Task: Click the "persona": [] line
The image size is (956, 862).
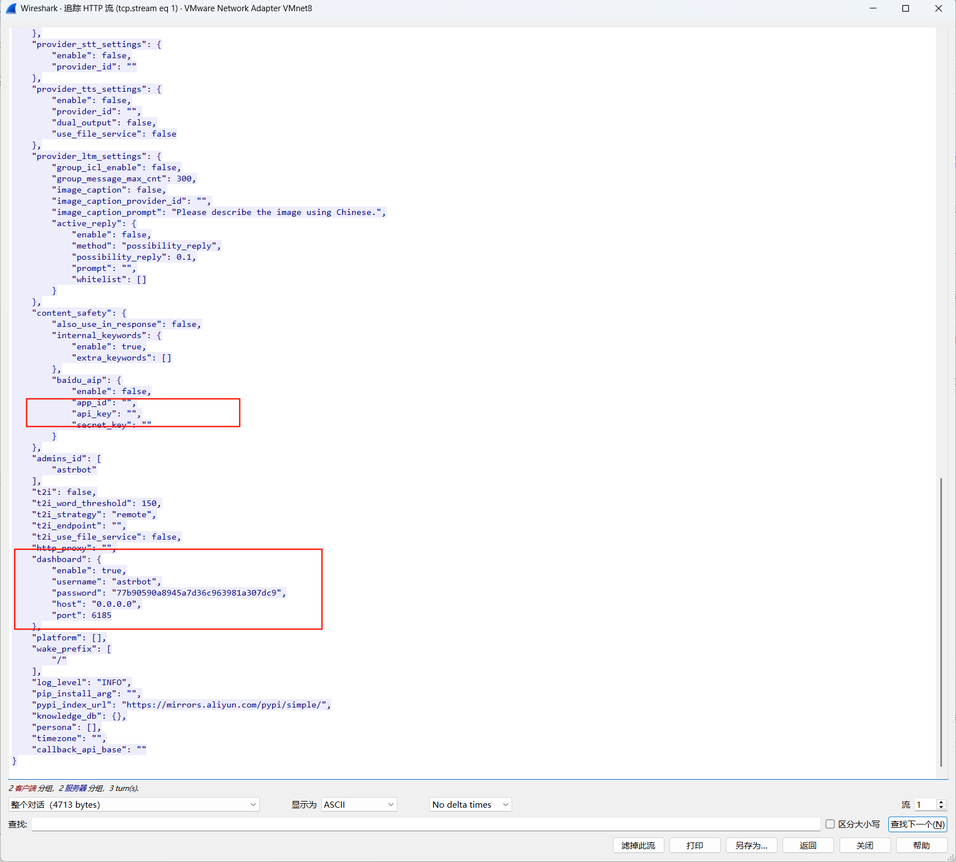Action: click(67, 727)
